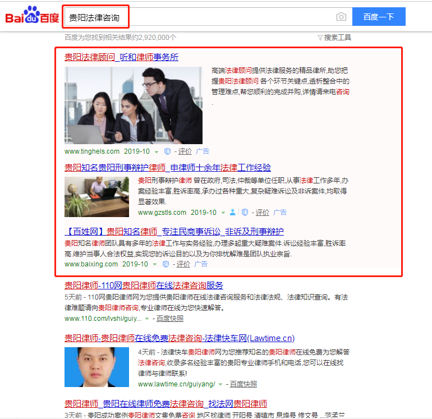Click shield badge icon on gzstls.com result
432x419 pixels.
tap(245, 213)
